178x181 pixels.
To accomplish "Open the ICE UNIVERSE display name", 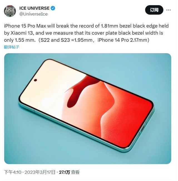I will click(34, 8).
